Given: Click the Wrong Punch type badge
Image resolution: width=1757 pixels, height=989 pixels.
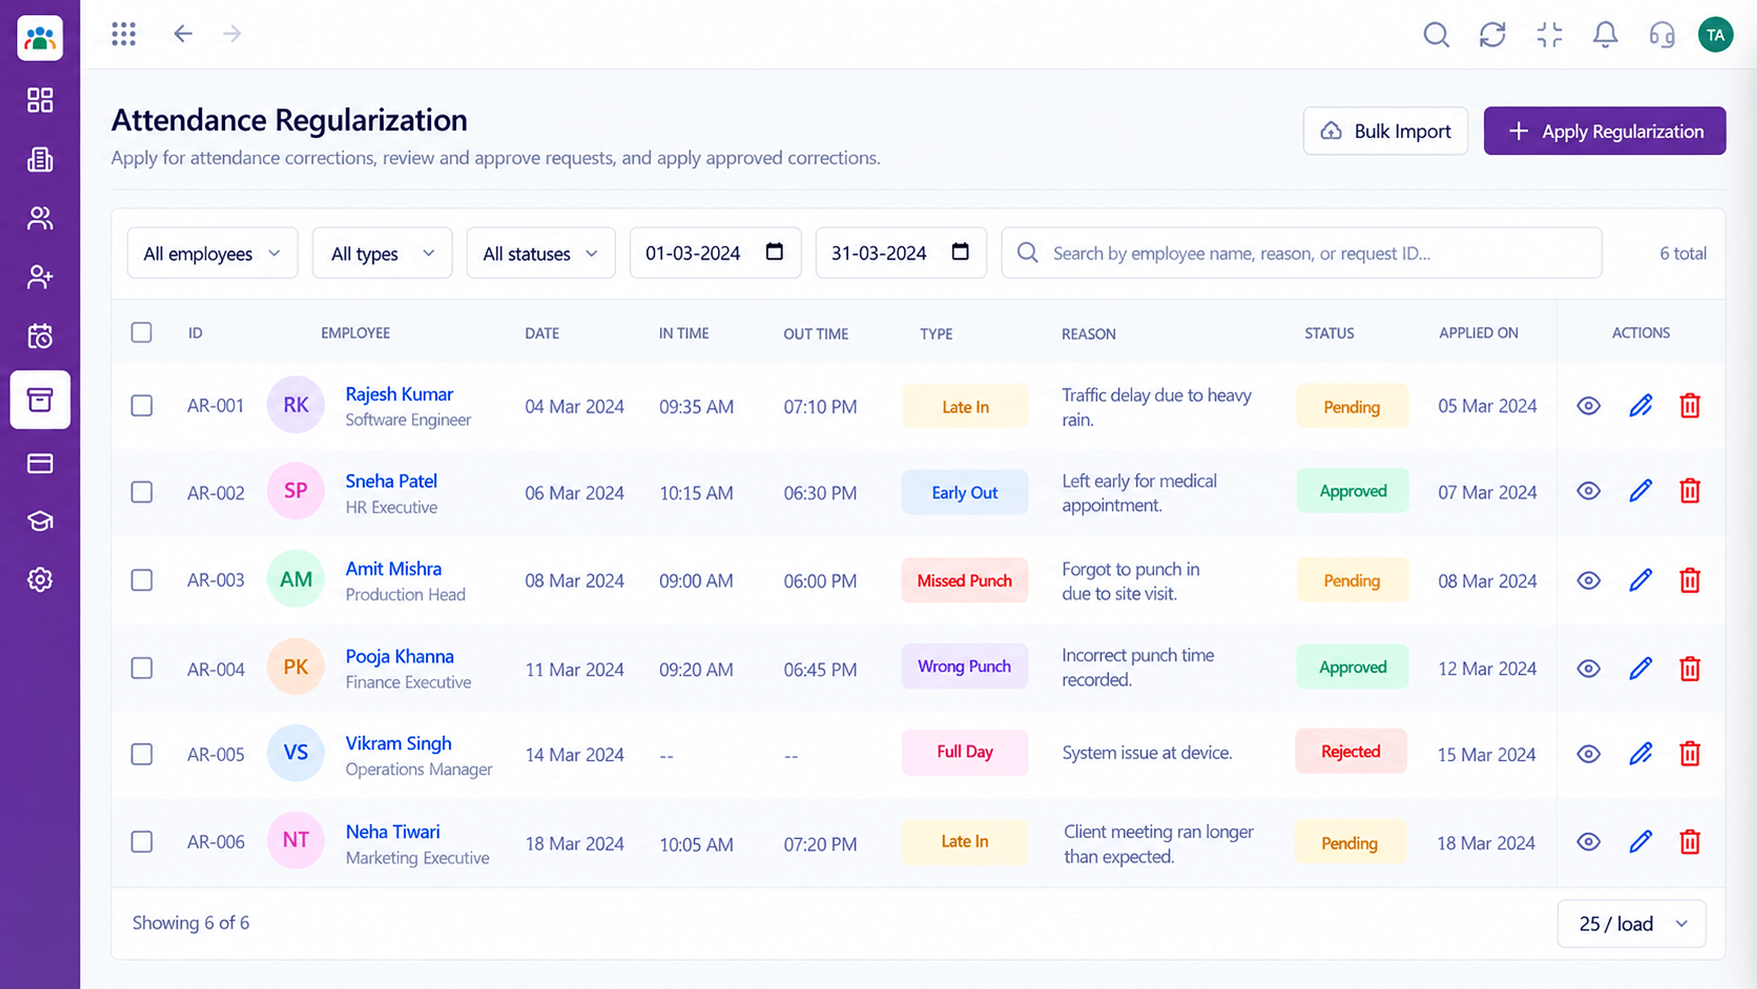Looking at the screenshot, I should [965, 666].
